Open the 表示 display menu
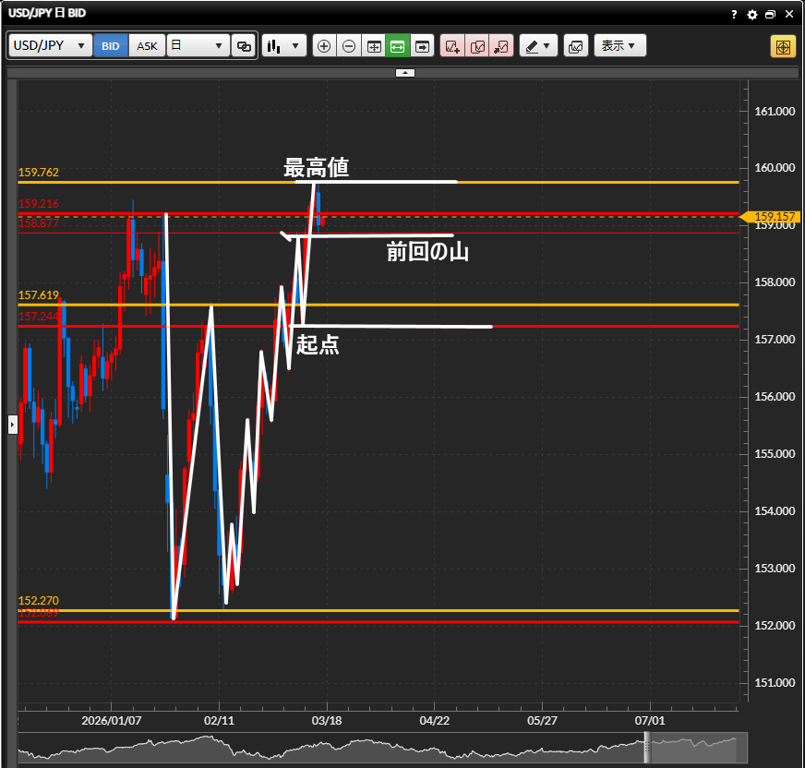This screenshot has width=805, height=768. tap(619, 45)
